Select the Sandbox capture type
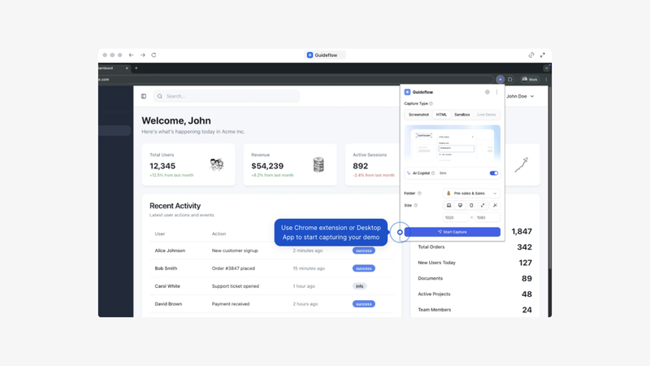The image size is (650, 366). [x=461, y=115]
